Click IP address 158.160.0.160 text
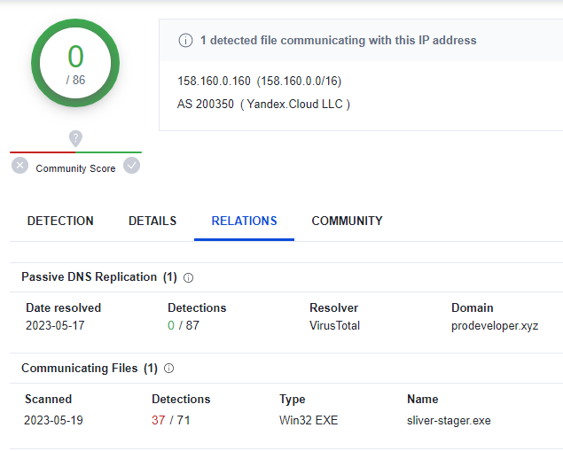563x451 pixels. coord(214,82)
